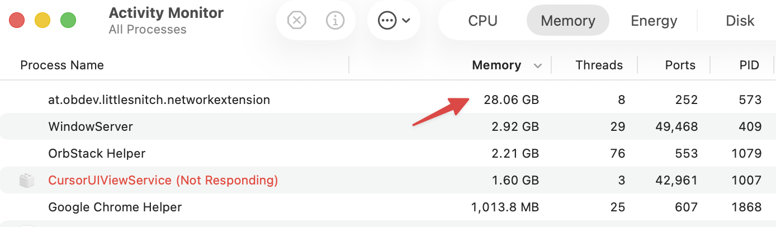Select CursorUIViewService (Not Responding) row
The image size is (776, 227).
[x=388, y=180]
